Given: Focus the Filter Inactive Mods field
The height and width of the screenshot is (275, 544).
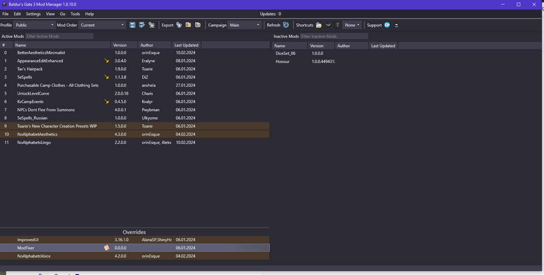Looking at the screenshot, I should pyautogui.click(x=334, y=36).
